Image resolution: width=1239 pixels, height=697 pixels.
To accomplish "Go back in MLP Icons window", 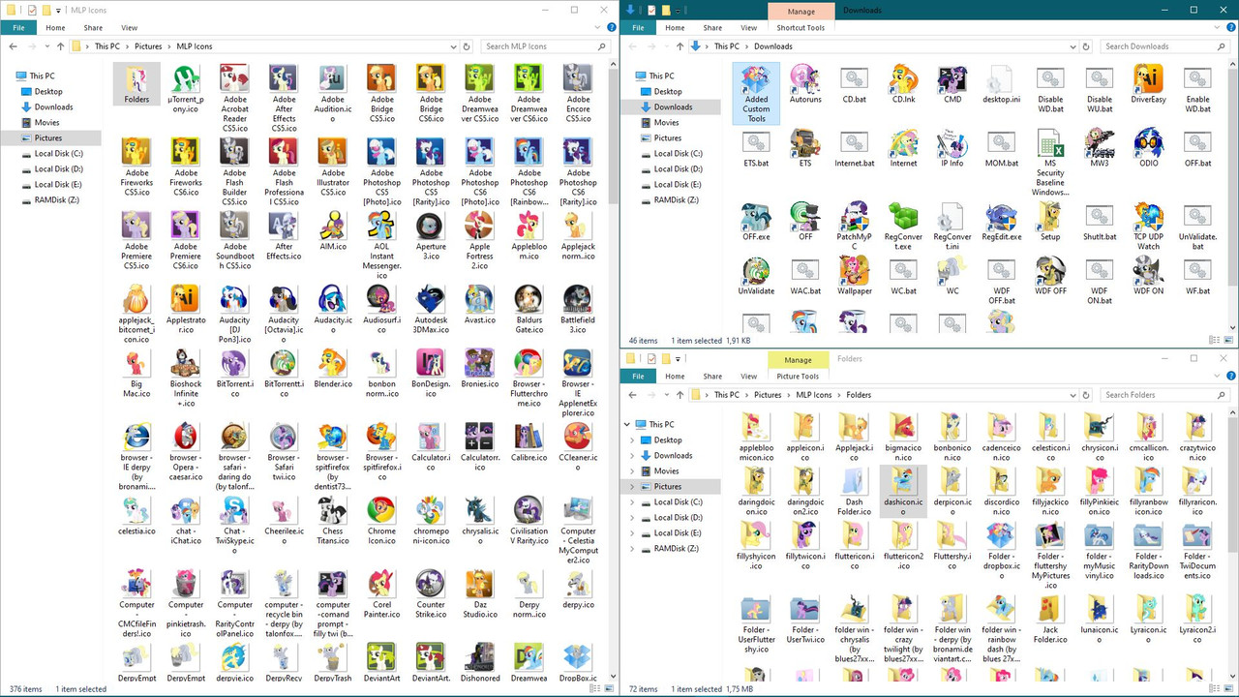I will coord(13,46).
